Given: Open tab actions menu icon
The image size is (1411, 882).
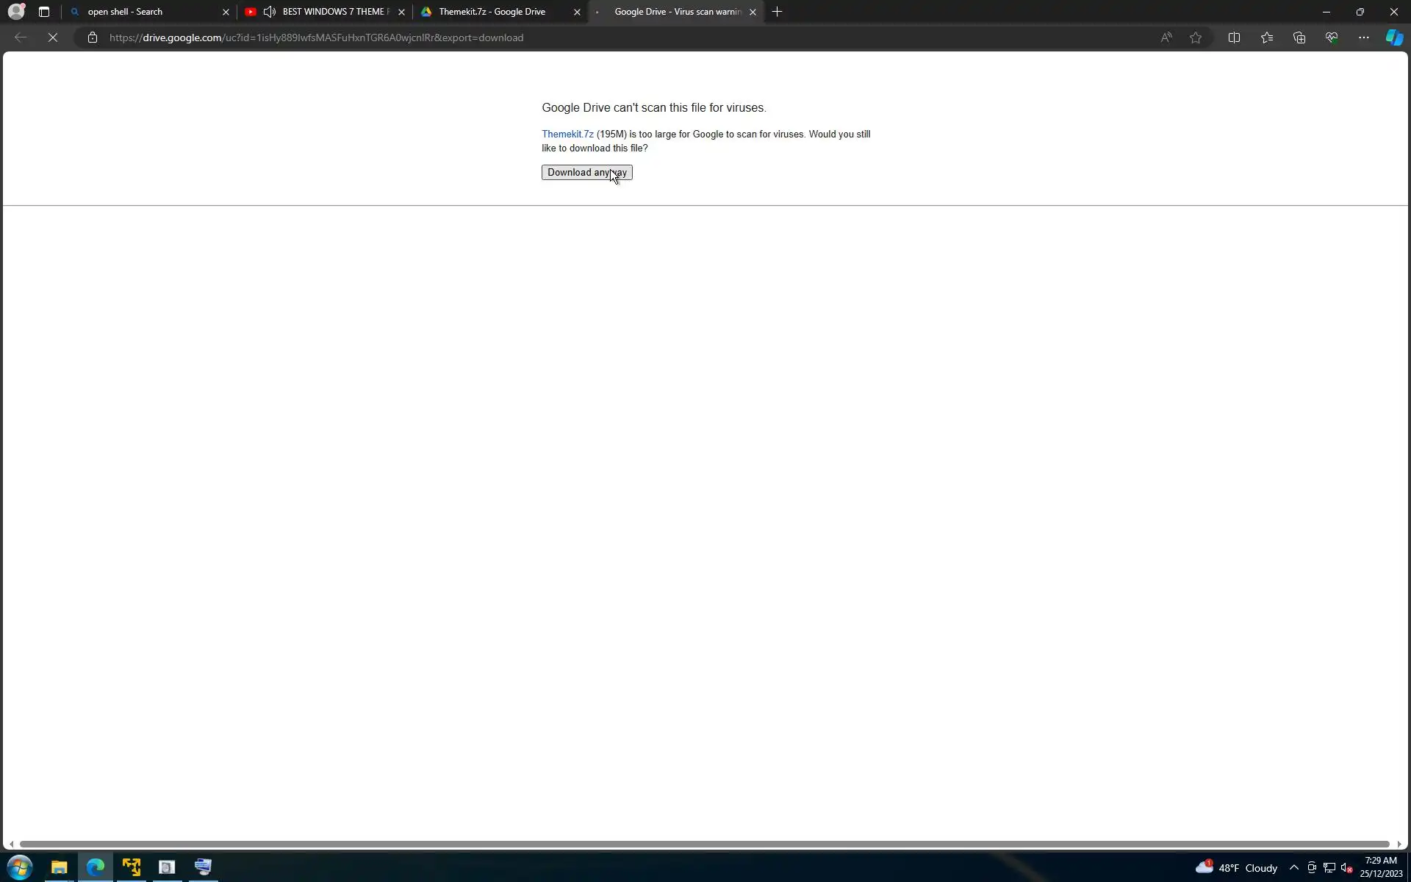Looking at the screenshot, I should 44,12.
